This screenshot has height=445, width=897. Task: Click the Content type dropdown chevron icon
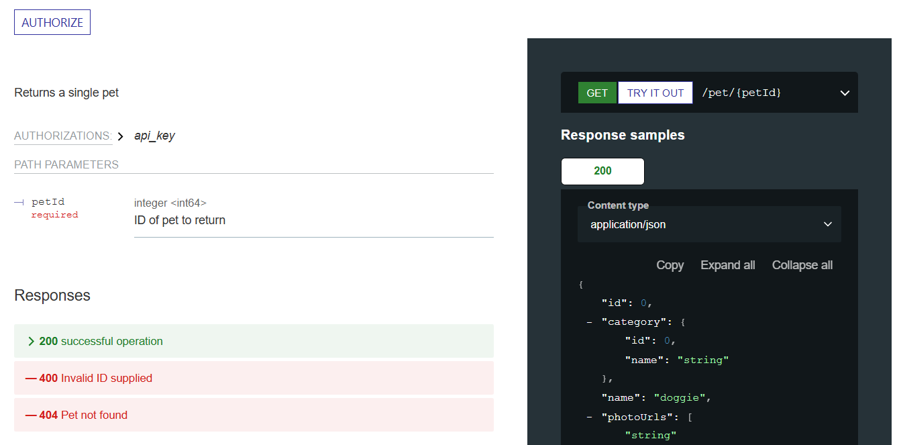coord(827,224)
